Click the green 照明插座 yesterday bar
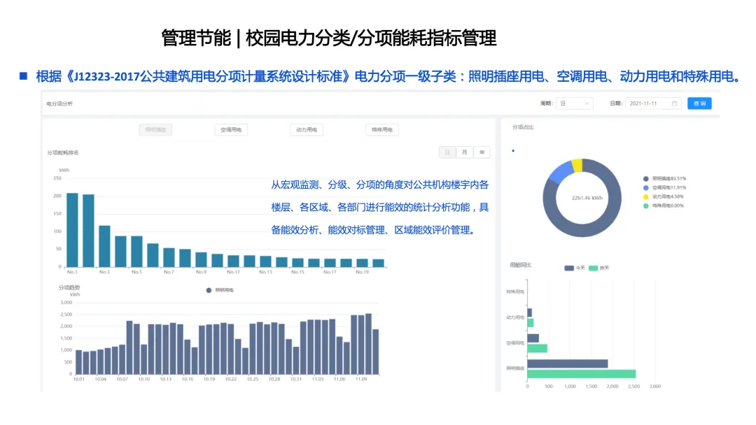Screen dimensions: 756x425 point(582,374)
